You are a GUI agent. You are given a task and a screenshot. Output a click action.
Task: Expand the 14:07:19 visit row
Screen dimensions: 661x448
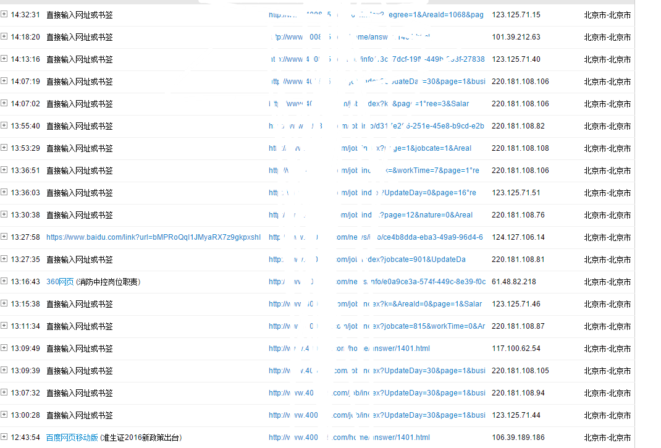click(x=4, y=81)
